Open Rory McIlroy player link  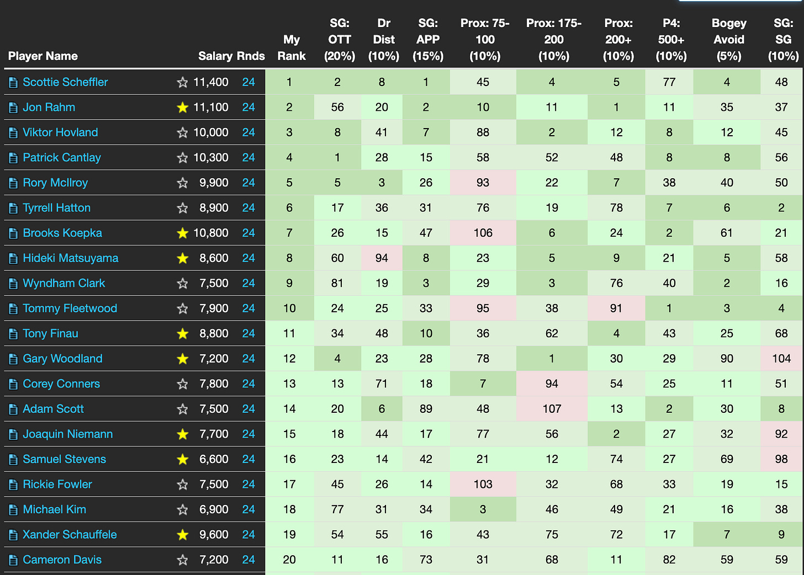pos(55,183)
